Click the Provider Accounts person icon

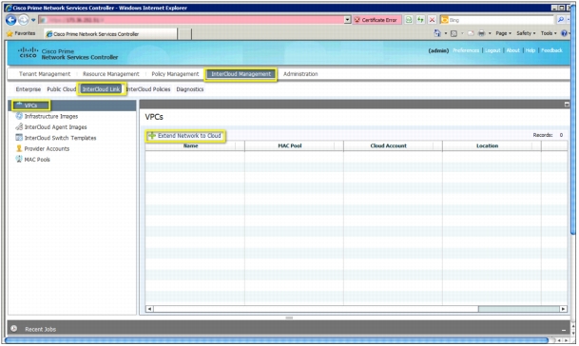[19, 148]
